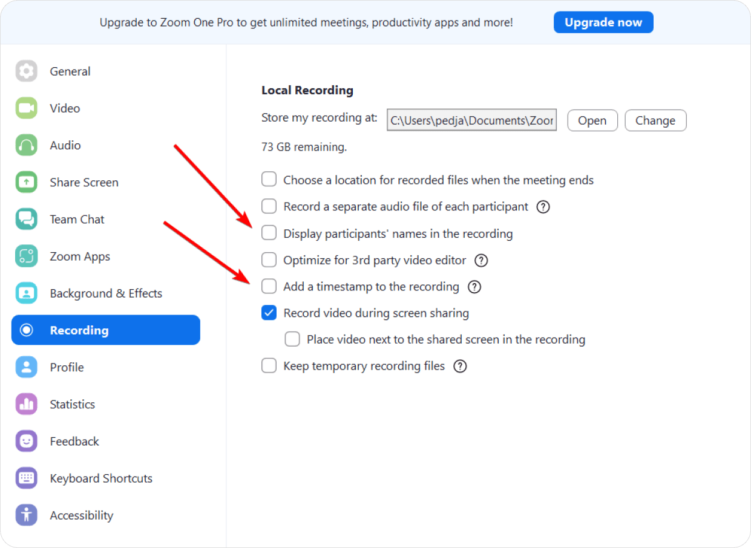Click the Keyboard Shortcuts icon

(27, 478)
